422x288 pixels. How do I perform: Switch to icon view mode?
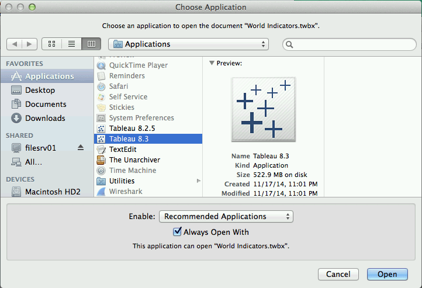pos(52,44)
